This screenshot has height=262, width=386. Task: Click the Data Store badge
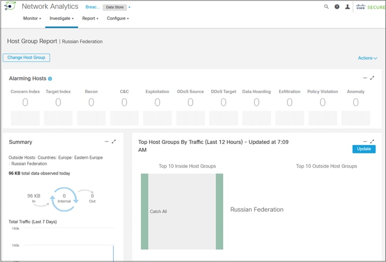pos(115,7)
